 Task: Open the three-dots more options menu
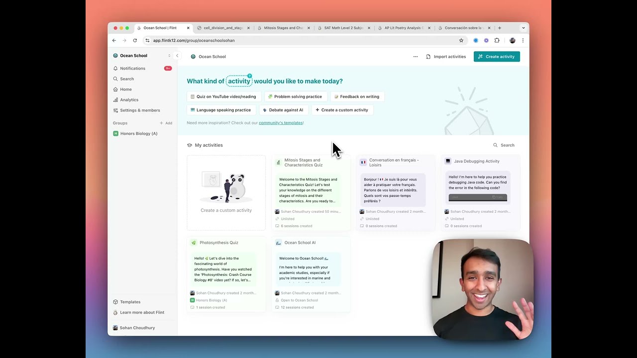click(416, 57)
